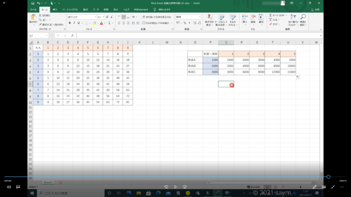Image resolution: width=351 pixels, height=197 pixels.
Task: Click the AutoSum (オート SUM) sigma icon
Action: 270,15
